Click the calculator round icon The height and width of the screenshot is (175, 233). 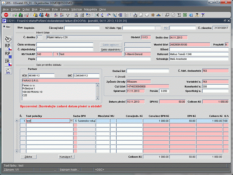173,15
